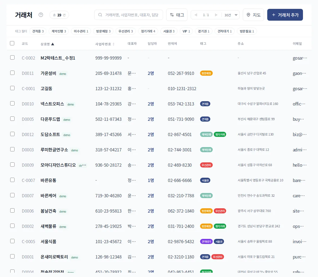Image resolution: width=318 pixels, height=277 pixels.
Task: Click code cell D0009
Action: [28, 165]
